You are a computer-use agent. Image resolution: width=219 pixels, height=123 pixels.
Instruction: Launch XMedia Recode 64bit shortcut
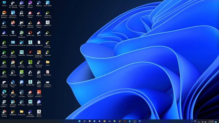tap(30, 113)
